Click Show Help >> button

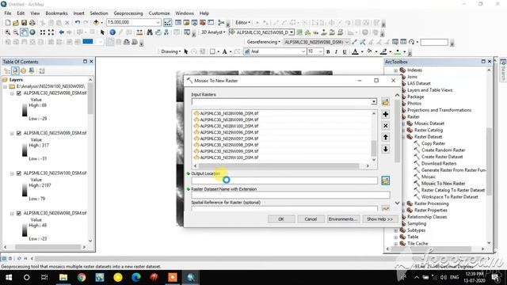coord(380,219)
